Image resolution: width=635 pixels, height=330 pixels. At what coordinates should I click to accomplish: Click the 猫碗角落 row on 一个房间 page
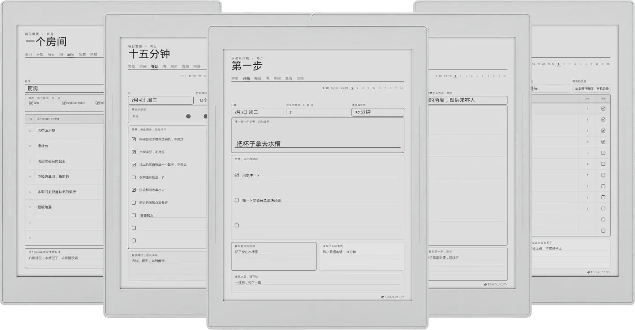[64, 207]
